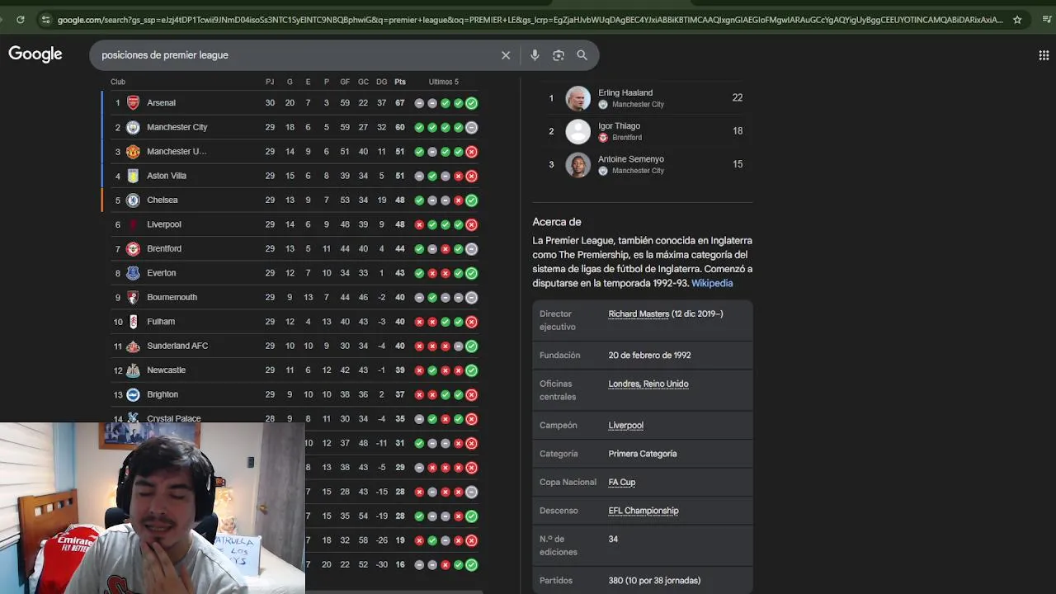Select Manchester City in standings
The height and width of the screenshot is (594, 1056).
(x=177, y=127)
